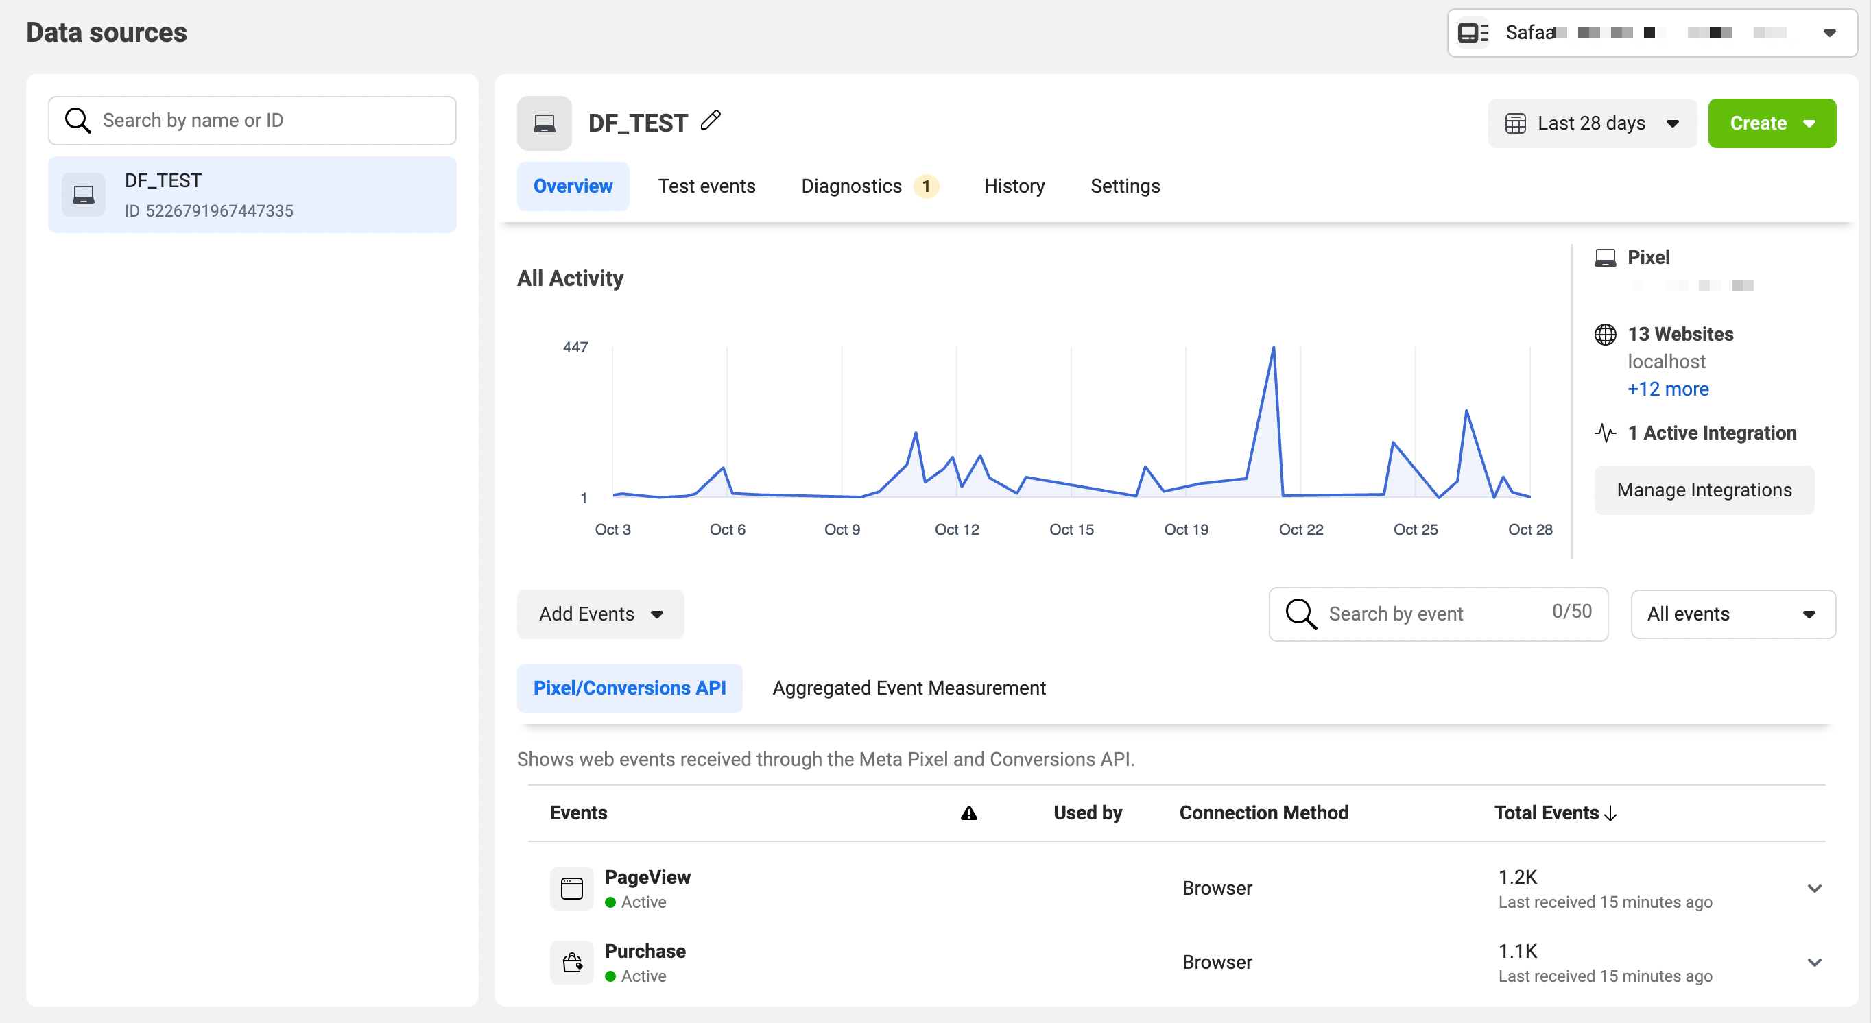Click the 13 Websites label
The image size is (1871, 1023).
coord(1680,334)
